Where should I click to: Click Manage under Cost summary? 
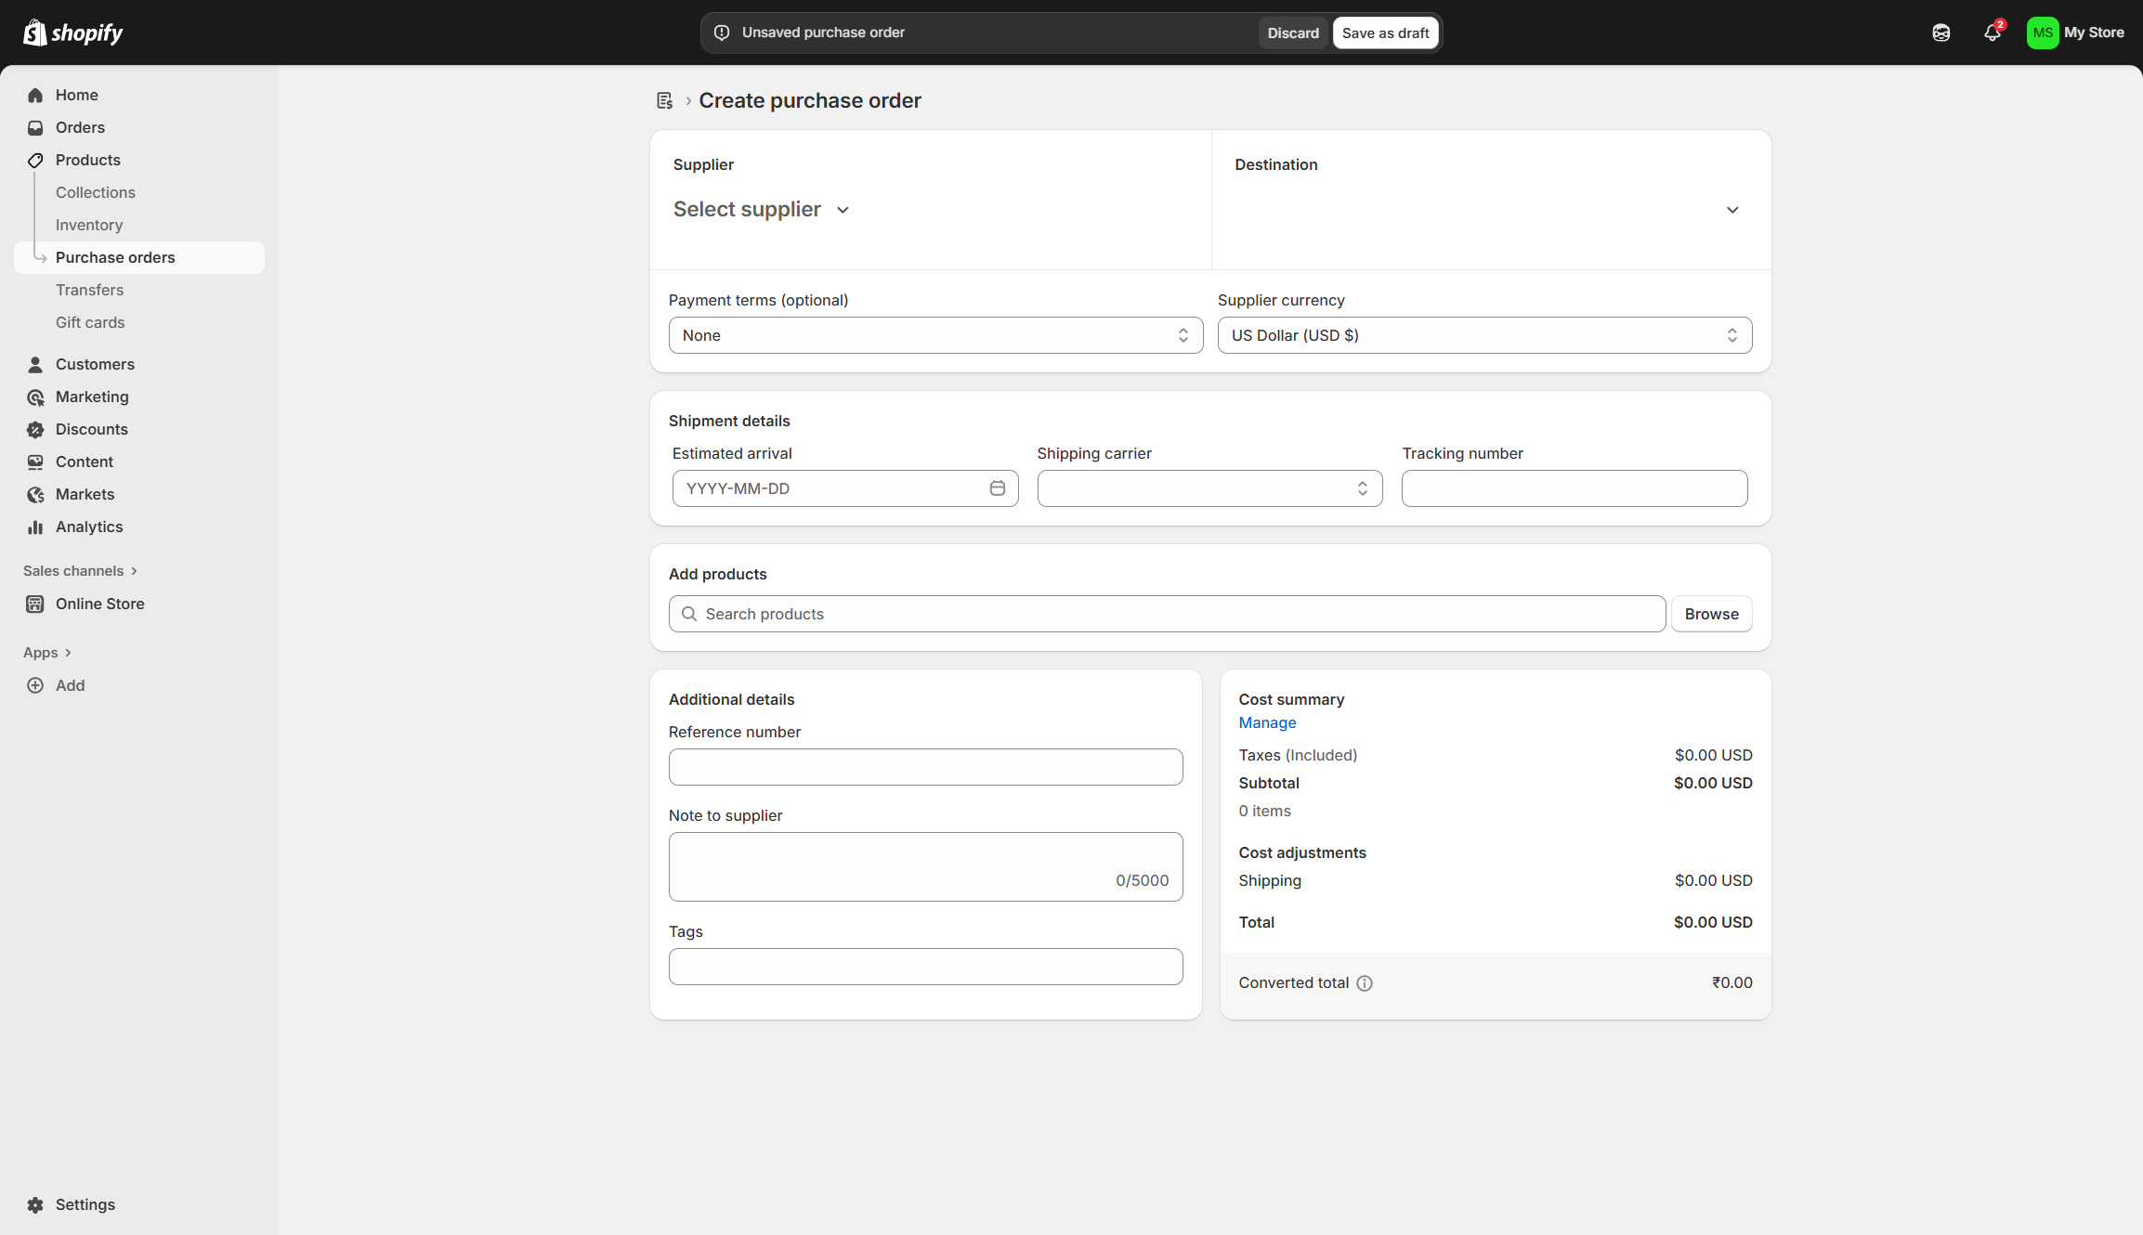click(x=1267, y=722)
